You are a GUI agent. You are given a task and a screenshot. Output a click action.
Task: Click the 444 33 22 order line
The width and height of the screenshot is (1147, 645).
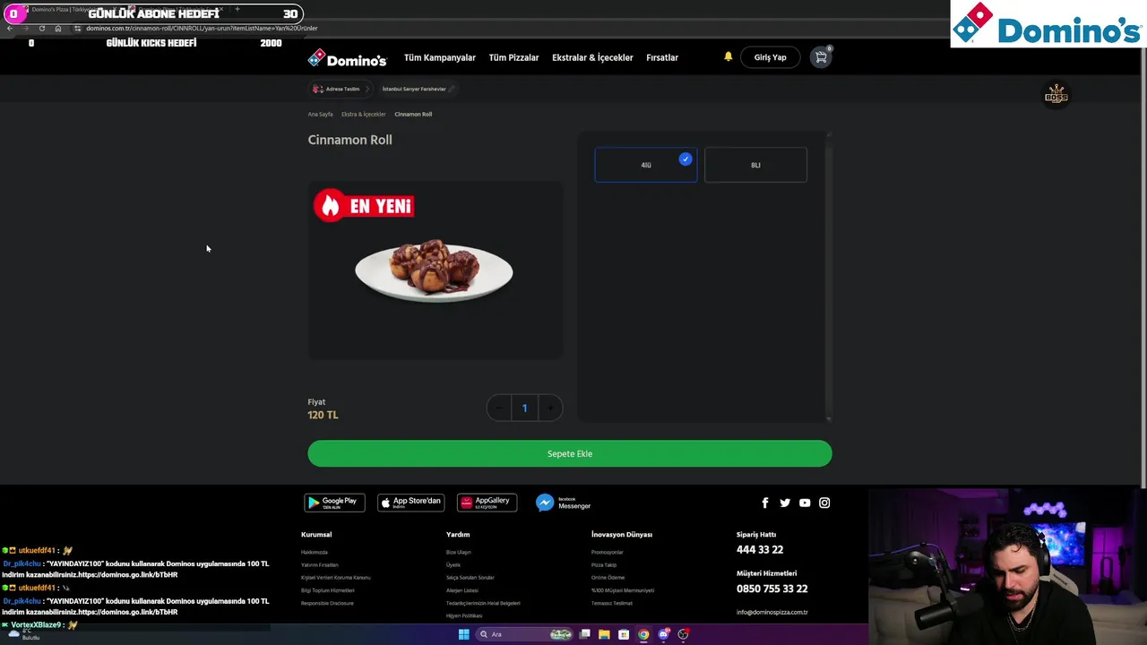tap(760, 550)
